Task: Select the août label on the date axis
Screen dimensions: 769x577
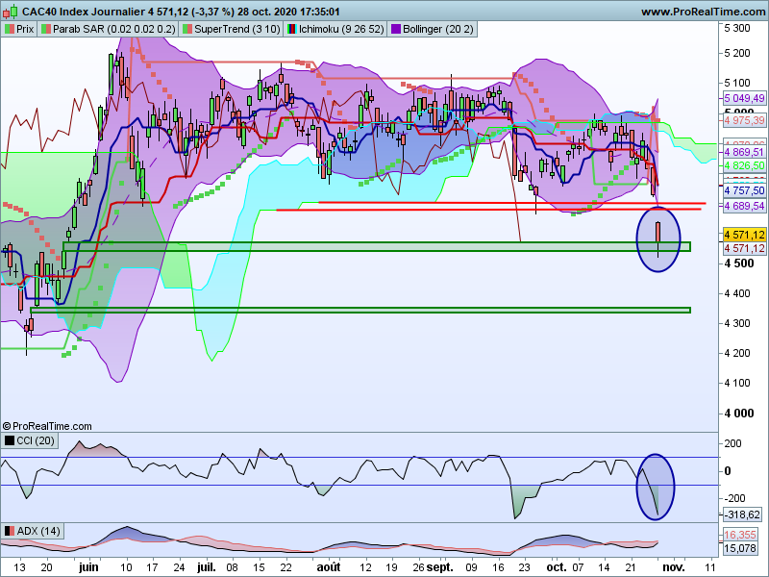Action: 329,567
